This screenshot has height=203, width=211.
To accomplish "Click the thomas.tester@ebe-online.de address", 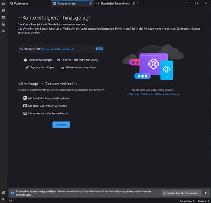I will tap(58, 49).
